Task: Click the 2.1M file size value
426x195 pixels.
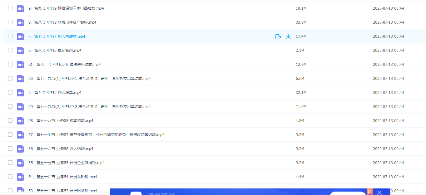Action: [300, 51]
